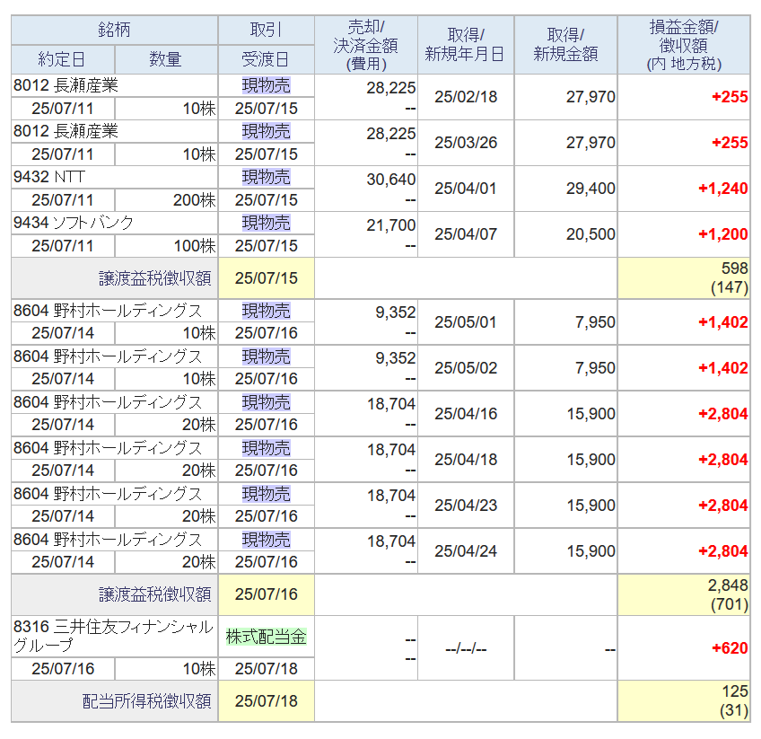Click the 29,400 acquisition amount
Image resolution: width=761 pixels, height=739 pixels.
590,189
